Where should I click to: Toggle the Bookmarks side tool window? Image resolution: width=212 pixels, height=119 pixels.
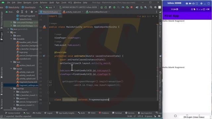pyautogui.click(x=2, y=72)
